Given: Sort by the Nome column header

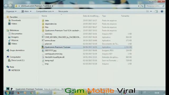Looking at the screenshot, I should 44,16.
